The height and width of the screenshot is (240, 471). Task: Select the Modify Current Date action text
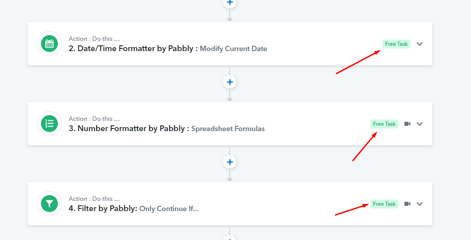coord(233,48)
